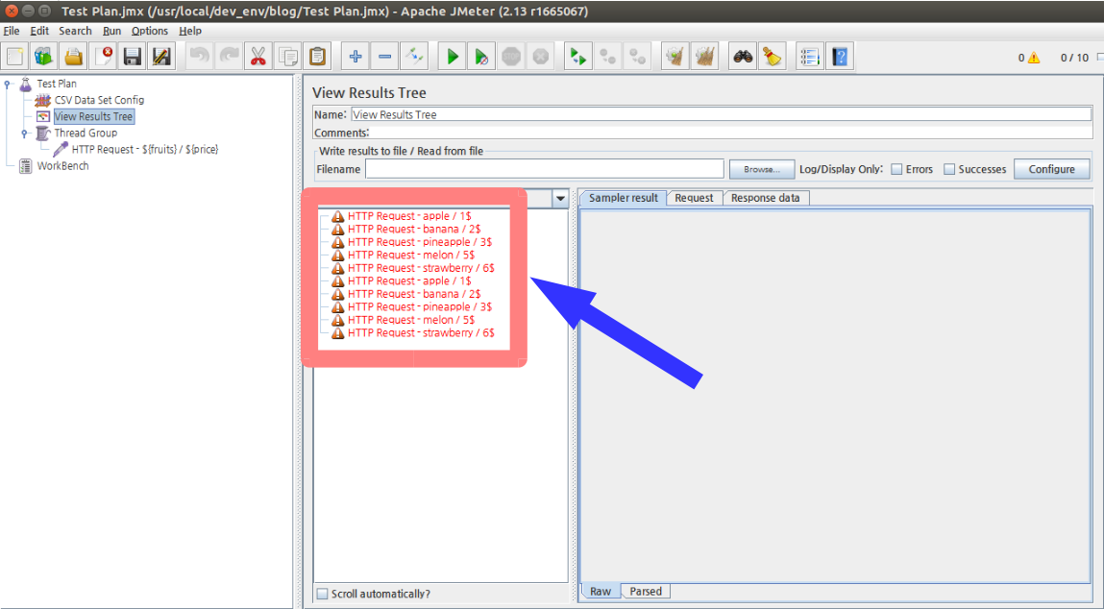Start test without pauses icon

[x=481, y=57]
